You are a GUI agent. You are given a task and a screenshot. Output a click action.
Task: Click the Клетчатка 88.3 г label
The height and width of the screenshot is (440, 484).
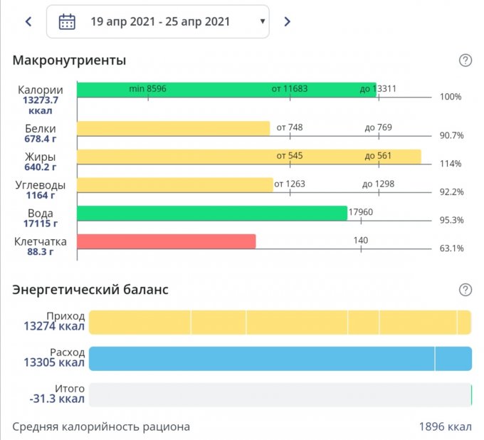pyautogui.click(x=41, y=246)
